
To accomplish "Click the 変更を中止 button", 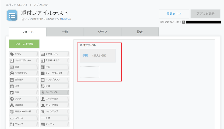I will coord(174,14).
